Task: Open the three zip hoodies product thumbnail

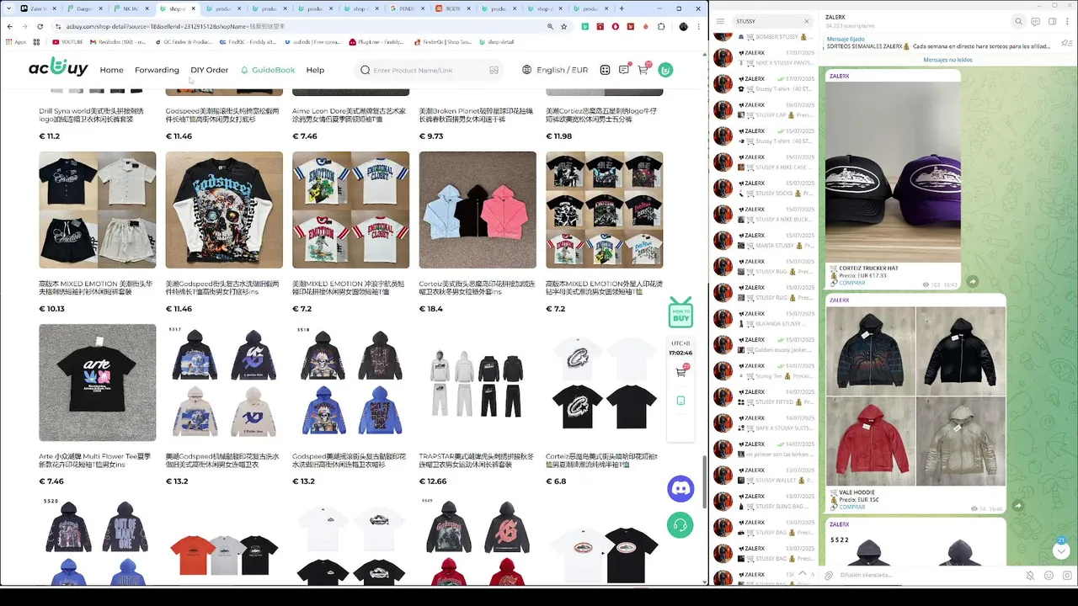Action: tap(478, 210)
